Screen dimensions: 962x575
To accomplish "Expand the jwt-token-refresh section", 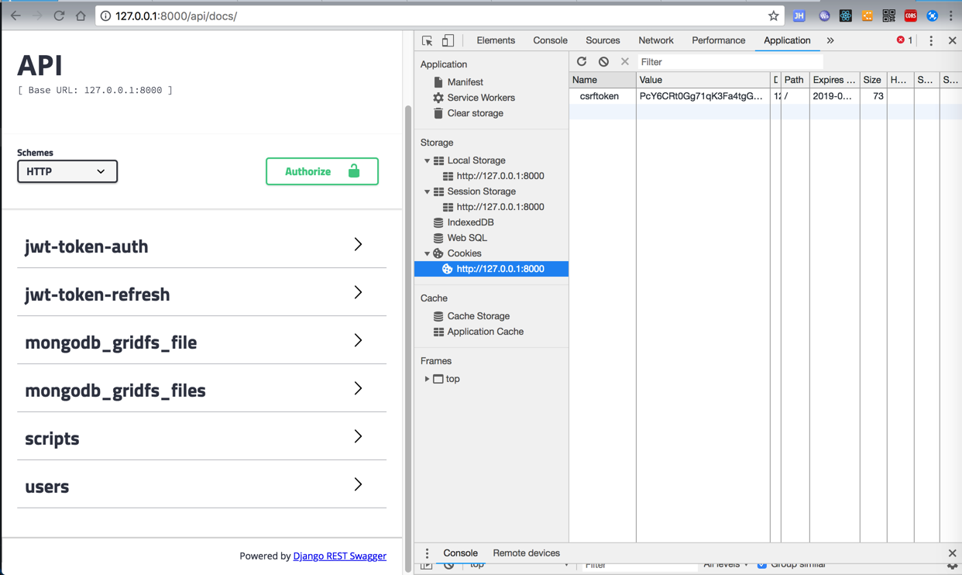I will point(201,294).
